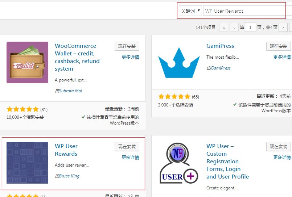Open 更多详情 for WP User Rewards
Image resolution: width=292 pixels, height=197 pixels.
pos(130,158)
